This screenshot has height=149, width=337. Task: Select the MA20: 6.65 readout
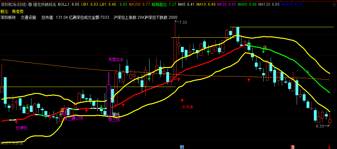(x=227, y=4)
